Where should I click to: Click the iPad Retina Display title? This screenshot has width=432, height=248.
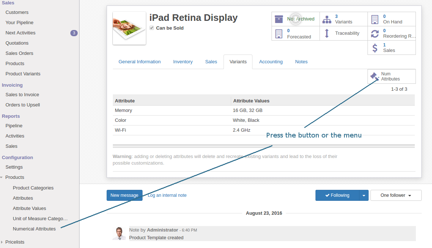tap(193, 18)
